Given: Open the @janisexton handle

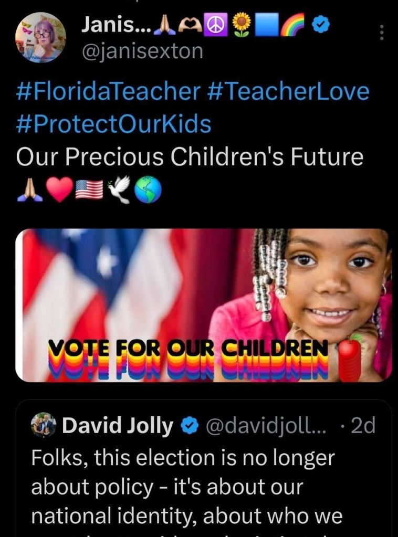Looking at the screenshot, I should click(x=142, y=51).
